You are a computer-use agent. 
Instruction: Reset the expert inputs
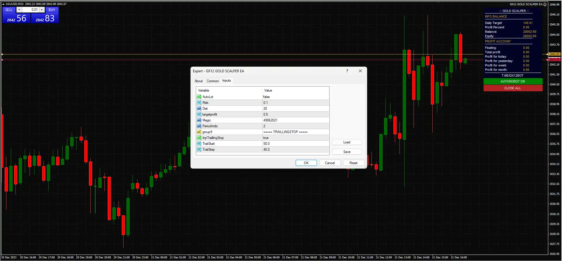(354, 163)
